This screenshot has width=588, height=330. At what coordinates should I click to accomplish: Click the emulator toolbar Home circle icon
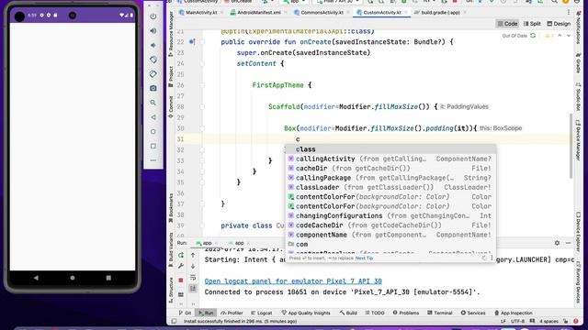153,132
